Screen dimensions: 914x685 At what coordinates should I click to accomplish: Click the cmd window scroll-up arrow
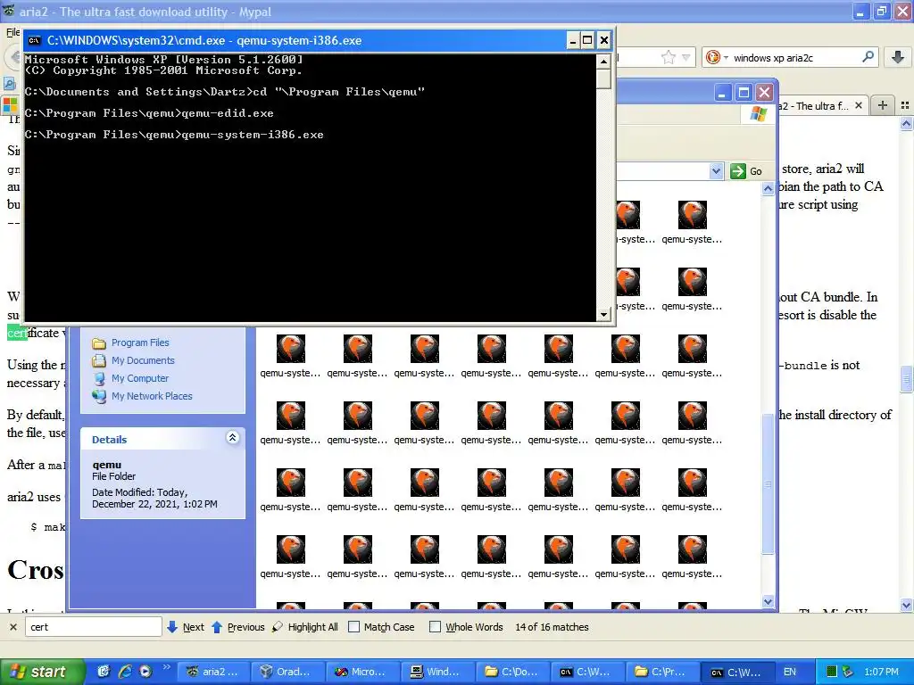coord(604,62)
